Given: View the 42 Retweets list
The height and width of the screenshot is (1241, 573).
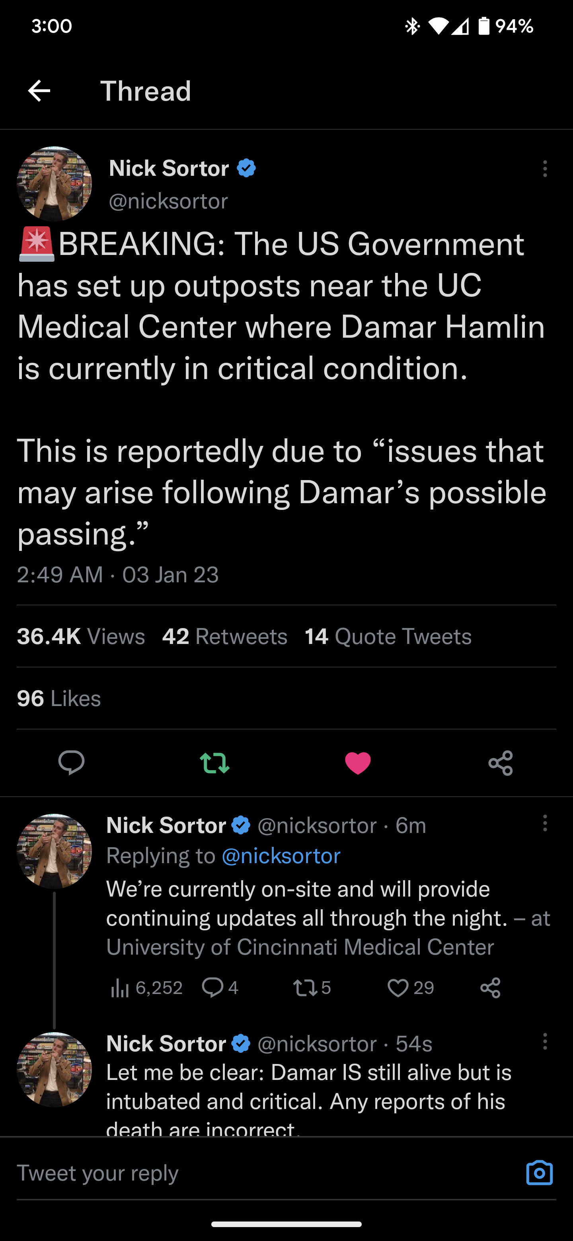Looking at the screenshot, I should (224, 636).
